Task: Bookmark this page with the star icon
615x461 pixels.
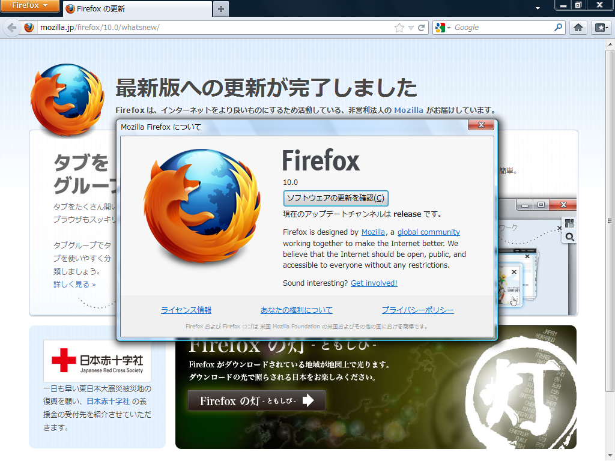Action: pos(399,28)
